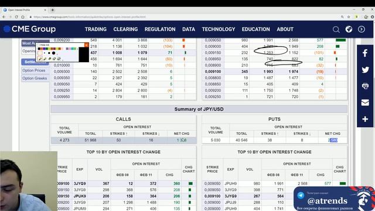Share the page on Facebook
The image size is (375, 211).
[x=365, y=53]
